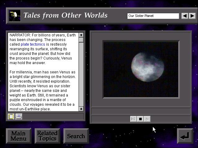Click the text scrollbar down arrow

click(x=81, y=109)
